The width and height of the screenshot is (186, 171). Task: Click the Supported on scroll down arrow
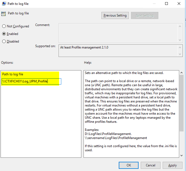coord(180,54)
